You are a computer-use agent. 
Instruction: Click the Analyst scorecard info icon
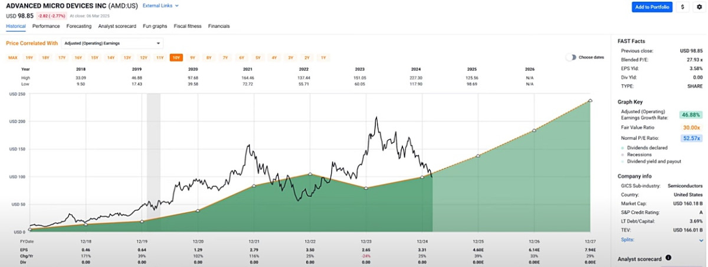[x=668, y=258]
